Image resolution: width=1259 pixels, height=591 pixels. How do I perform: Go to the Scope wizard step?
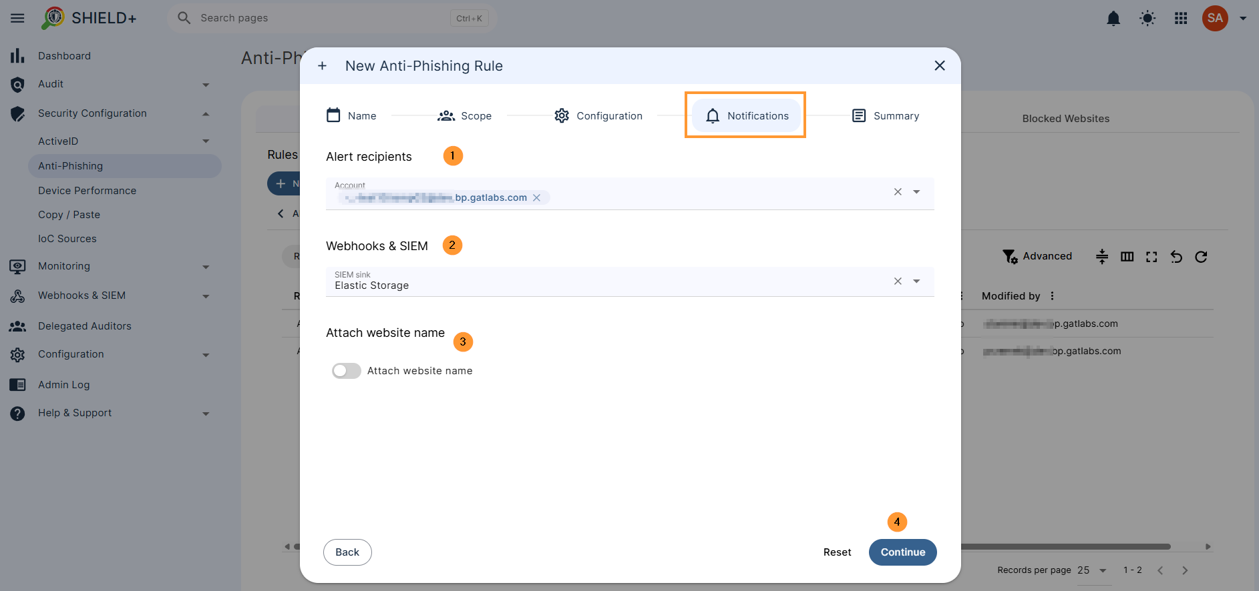pyautogui.click(x=464, y=115)
